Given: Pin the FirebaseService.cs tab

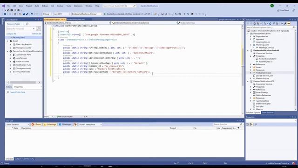Looking at the screenshot, I should tap(62, 20).
